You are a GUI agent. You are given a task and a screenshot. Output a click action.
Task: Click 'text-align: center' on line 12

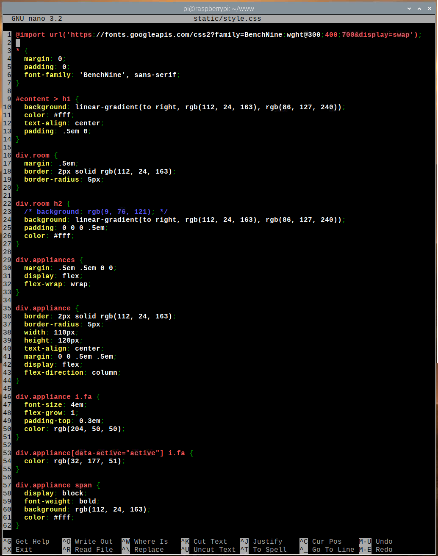pos(64,123)
